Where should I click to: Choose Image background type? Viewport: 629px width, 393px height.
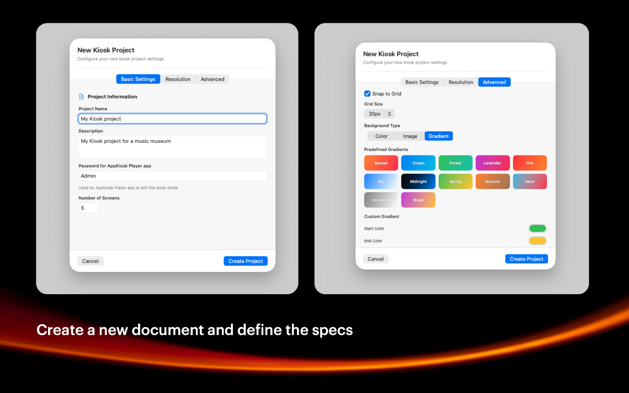(410, 136)
